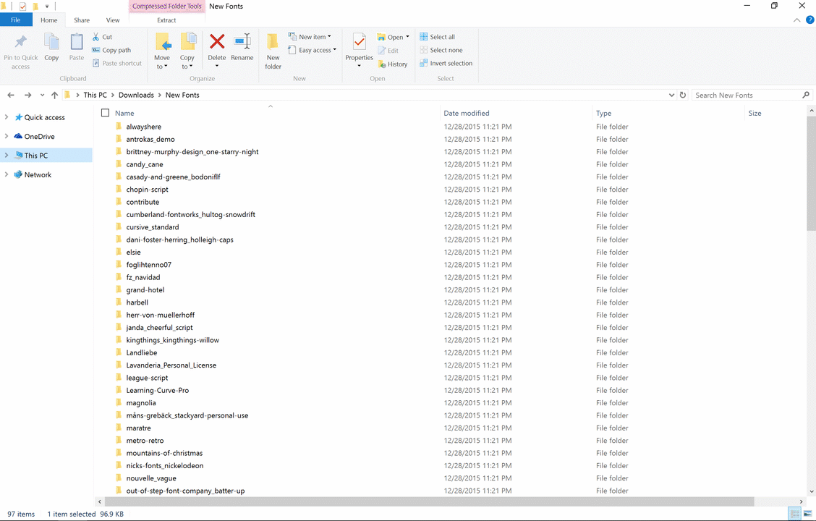Switch to large icons view layout
Viewport: 816px width, 521px height.
tap(807, 514)
